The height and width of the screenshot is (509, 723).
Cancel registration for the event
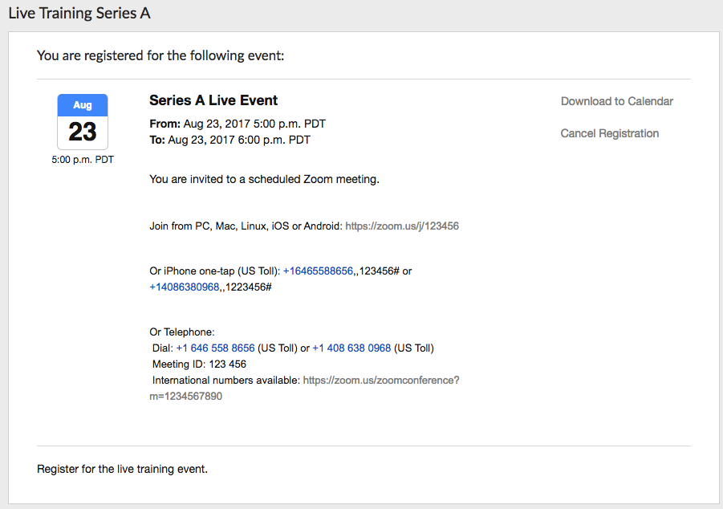tap(609, 133)
